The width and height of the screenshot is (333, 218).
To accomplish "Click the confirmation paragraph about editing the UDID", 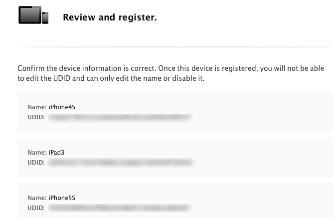I will click(x=171, y=73).
